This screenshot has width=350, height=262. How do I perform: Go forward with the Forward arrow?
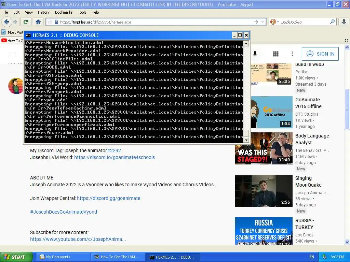coord(15,22)
